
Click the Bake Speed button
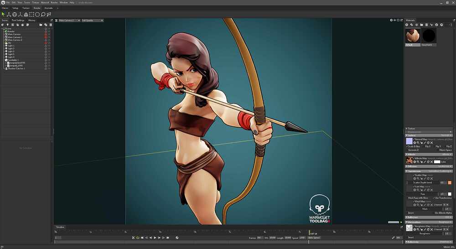(314, 238)
